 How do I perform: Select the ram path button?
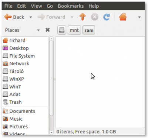pos(89,30)
